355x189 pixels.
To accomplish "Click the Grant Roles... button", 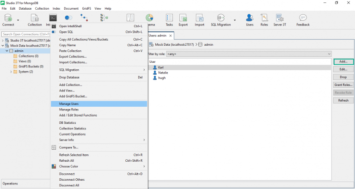I will click(343, 85).
